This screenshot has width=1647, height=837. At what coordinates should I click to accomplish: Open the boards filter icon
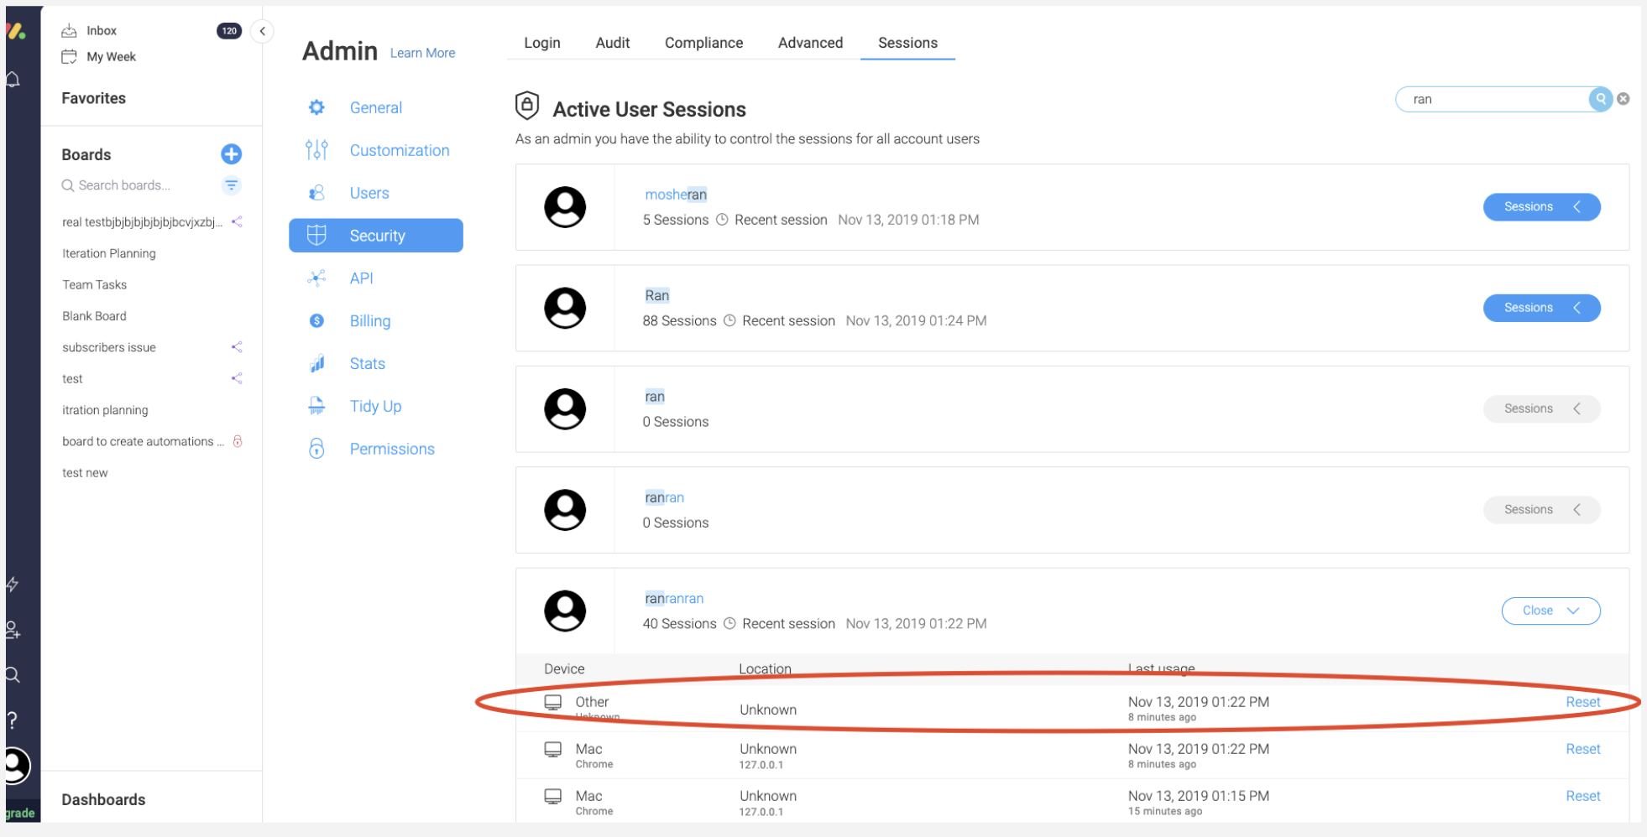pyautogui.click(x=231, y=185)
